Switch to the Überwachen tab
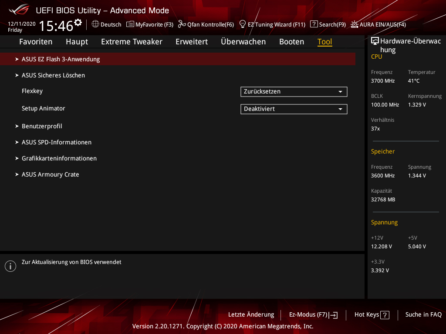 coord(243,41)
